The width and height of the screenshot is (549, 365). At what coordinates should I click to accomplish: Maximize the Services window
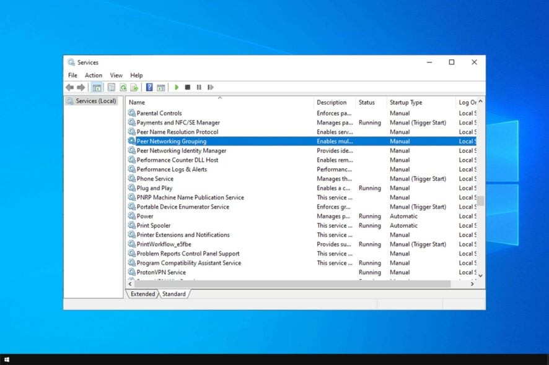coord(452,62)
